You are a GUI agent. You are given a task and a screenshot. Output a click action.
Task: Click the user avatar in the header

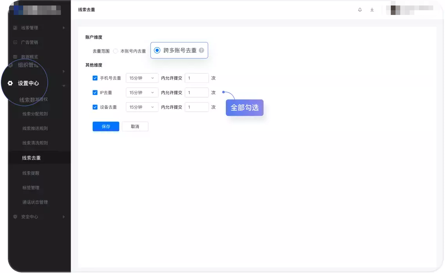pos(396,10)
